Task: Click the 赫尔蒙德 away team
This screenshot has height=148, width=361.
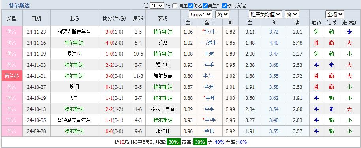Action: [x=163, y=76]
